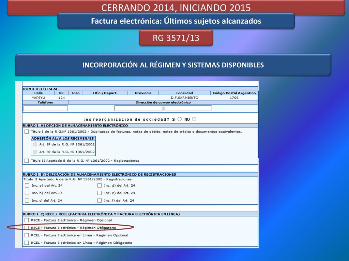Check Inc. b) del Art. 24
Screen dimensions: 349x261
point(27,193)
